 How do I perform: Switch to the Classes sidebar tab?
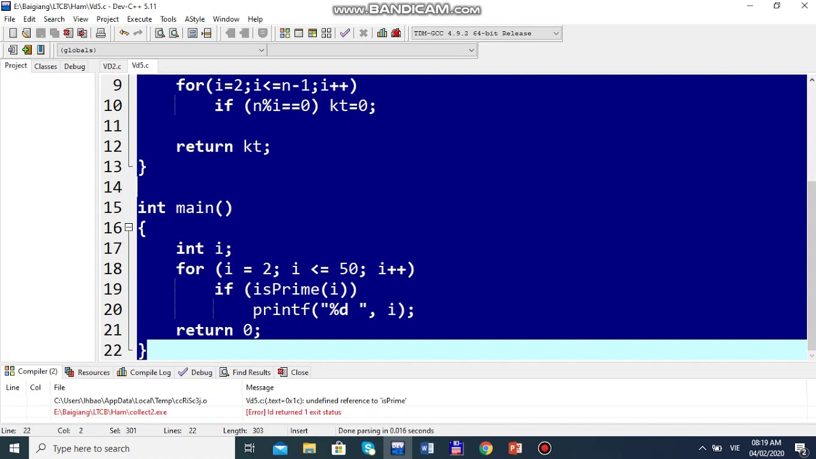point(45,66)
